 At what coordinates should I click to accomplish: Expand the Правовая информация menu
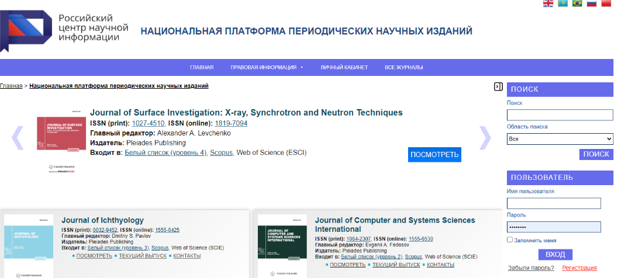[267, 67]
